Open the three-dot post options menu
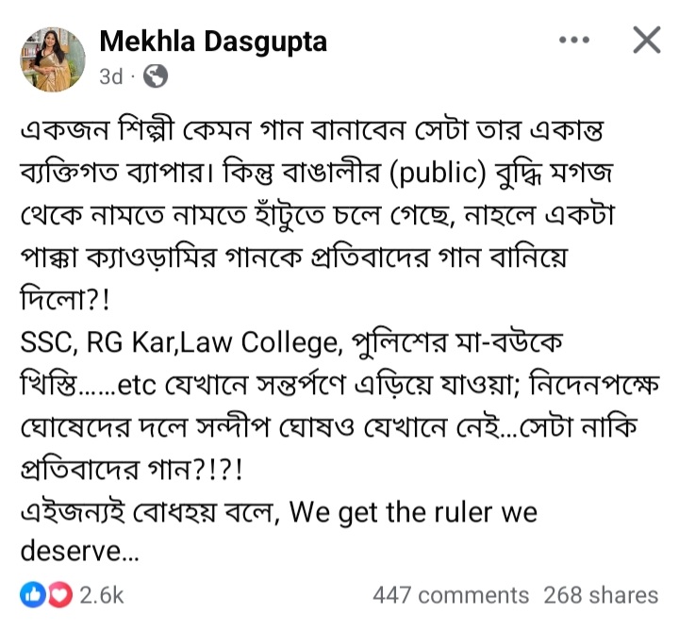The height and width of the screenshot is (630, 679). [x=574, y=41]
